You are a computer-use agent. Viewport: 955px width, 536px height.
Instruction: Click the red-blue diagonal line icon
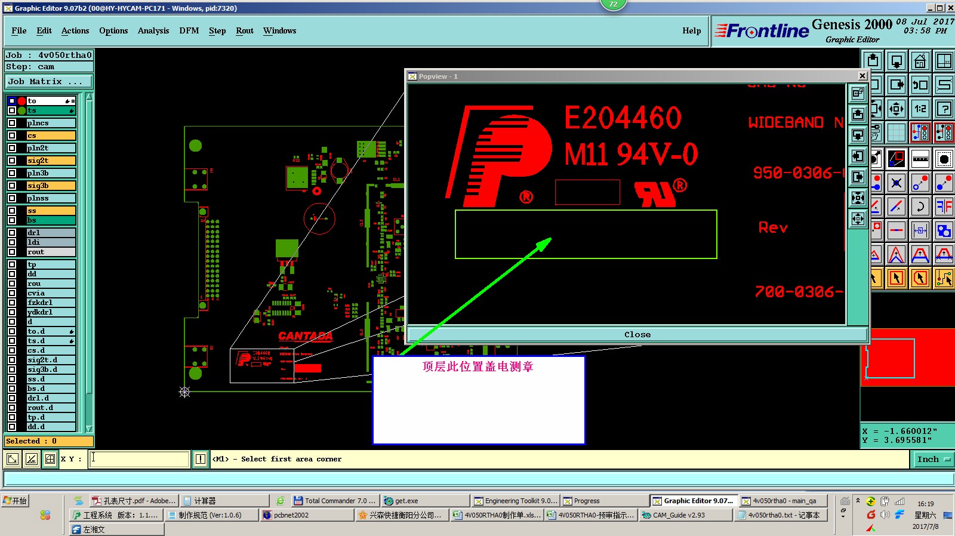(897, 207)
